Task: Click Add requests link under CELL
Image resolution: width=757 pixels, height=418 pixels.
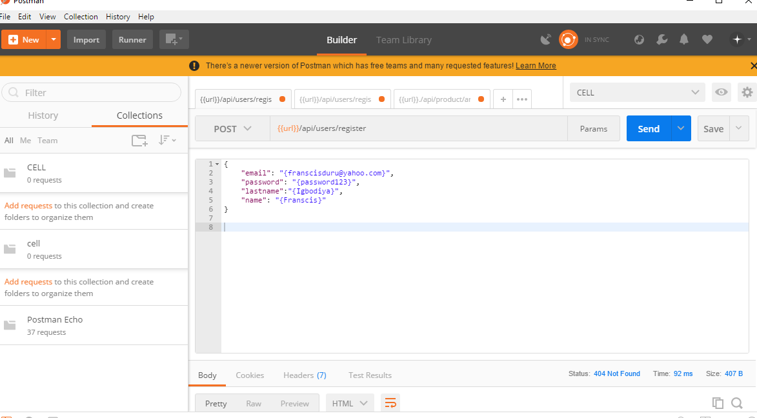Action: click(x=28, y=206)
